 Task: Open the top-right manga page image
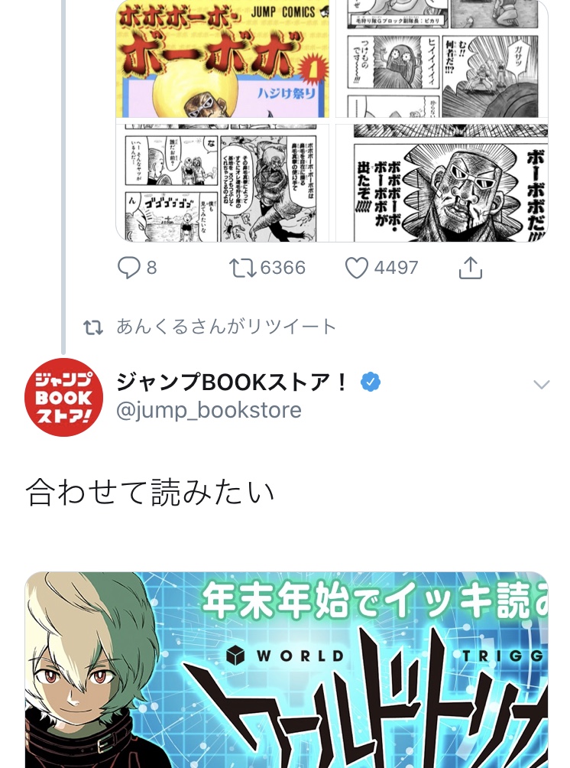442,58
